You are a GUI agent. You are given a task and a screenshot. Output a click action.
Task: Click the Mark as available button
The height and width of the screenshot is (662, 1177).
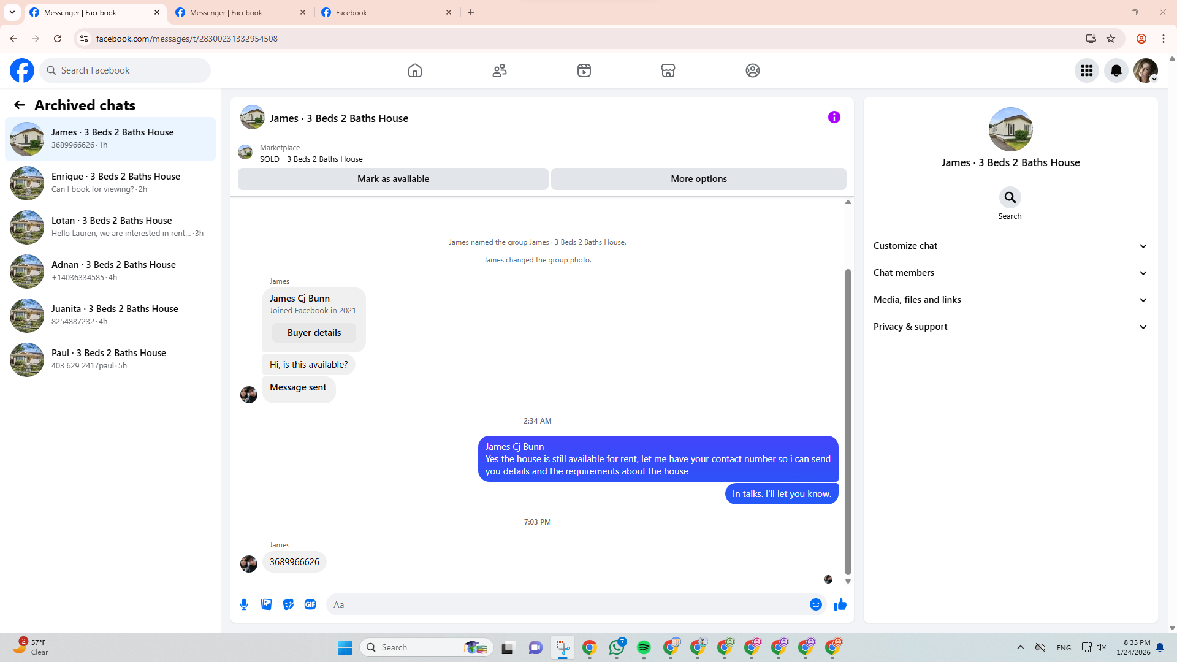(393, 179)
